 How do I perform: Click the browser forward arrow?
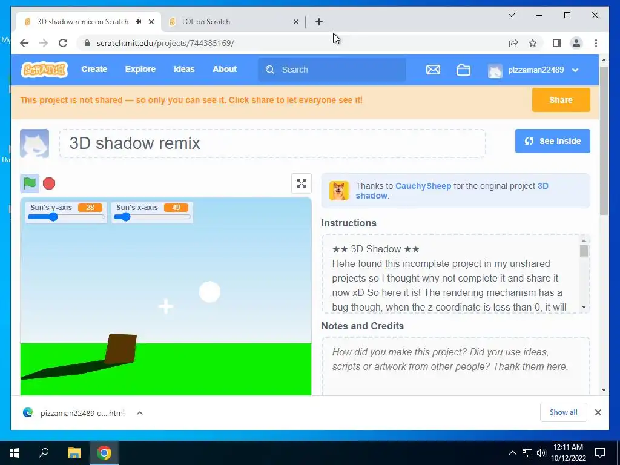[44, 43]
